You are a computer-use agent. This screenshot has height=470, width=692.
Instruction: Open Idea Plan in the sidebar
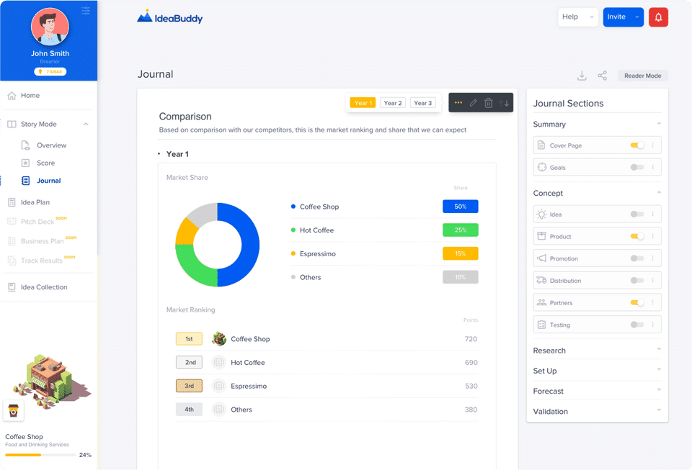(x=35, y=202)
